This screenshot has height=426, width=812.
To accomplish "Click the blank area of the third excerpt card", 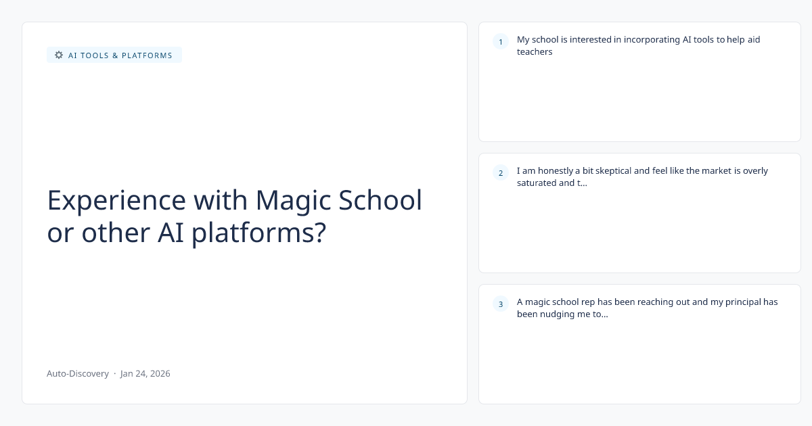I will click(639, 365).
